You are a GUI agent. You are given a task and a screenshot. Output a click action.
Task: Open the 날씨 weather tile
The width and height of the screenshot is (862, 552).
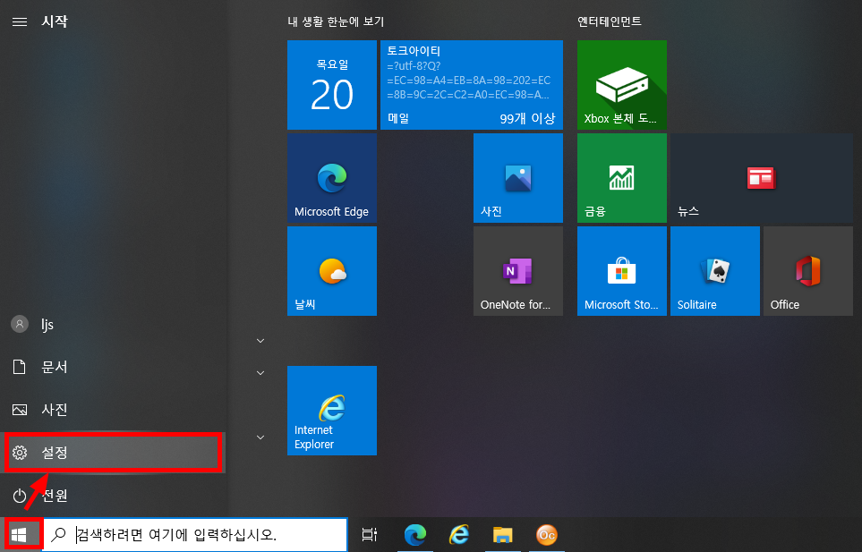[331, 271]
